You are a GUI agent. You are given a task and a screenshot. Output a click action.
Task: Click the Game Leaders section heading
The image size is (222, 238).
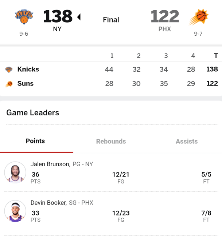point(33,112)
